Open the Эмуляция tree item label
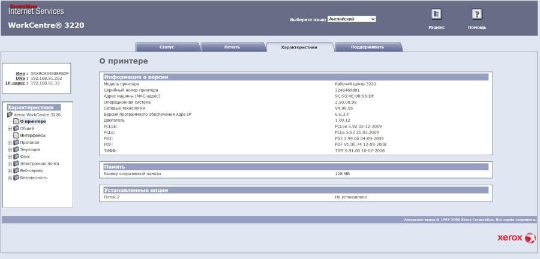The height and width of the screenshot is (259, 540). click(x=30, y=150)
